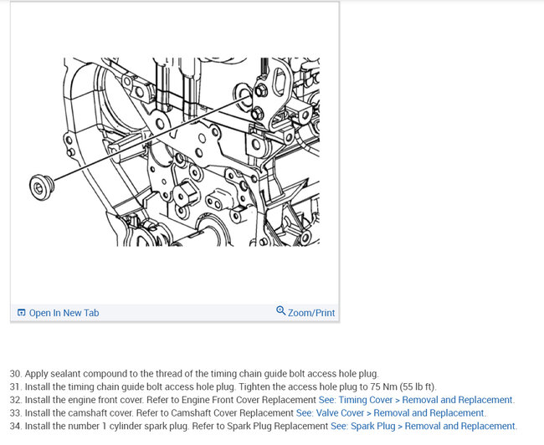Open Valve Cover Removal and Replacement link
544x445 pixels.
390,413
